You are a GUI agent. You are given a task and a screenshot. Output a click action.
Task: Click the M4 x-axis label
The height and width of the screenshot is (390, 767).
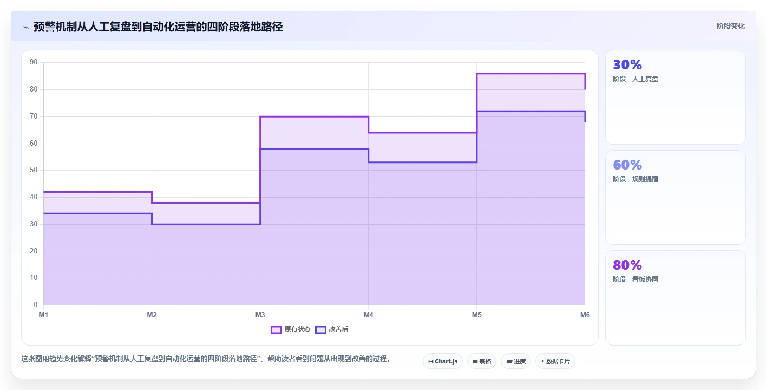coord(368,315)
